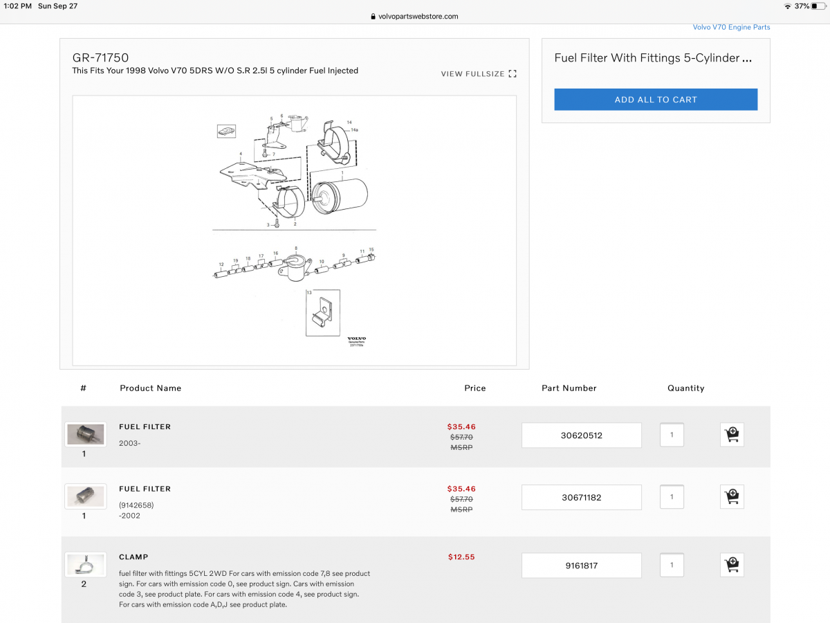The image size is (830, 623).
Task: Edit quantity for part 30671182
Action: tap(672, 496)
